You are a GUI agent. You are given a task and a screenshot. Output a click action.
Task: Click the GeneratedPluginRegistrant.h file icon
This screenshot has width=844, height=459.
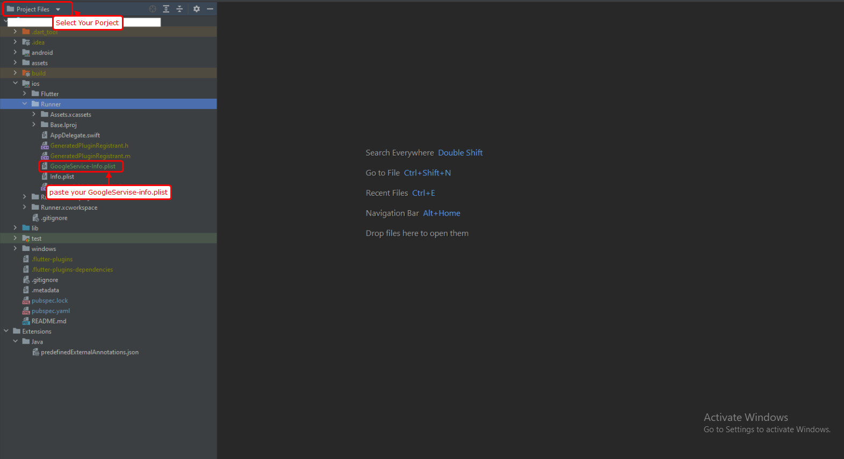45,146
